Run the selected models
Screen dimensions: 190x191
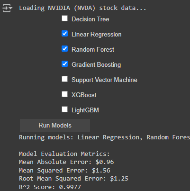[x=55, y=126]
